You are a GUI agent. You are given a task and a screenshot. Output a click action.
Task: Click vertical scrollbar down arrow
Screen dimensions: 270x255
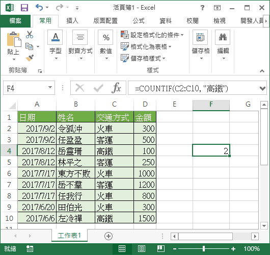click(x=264, y=225)
